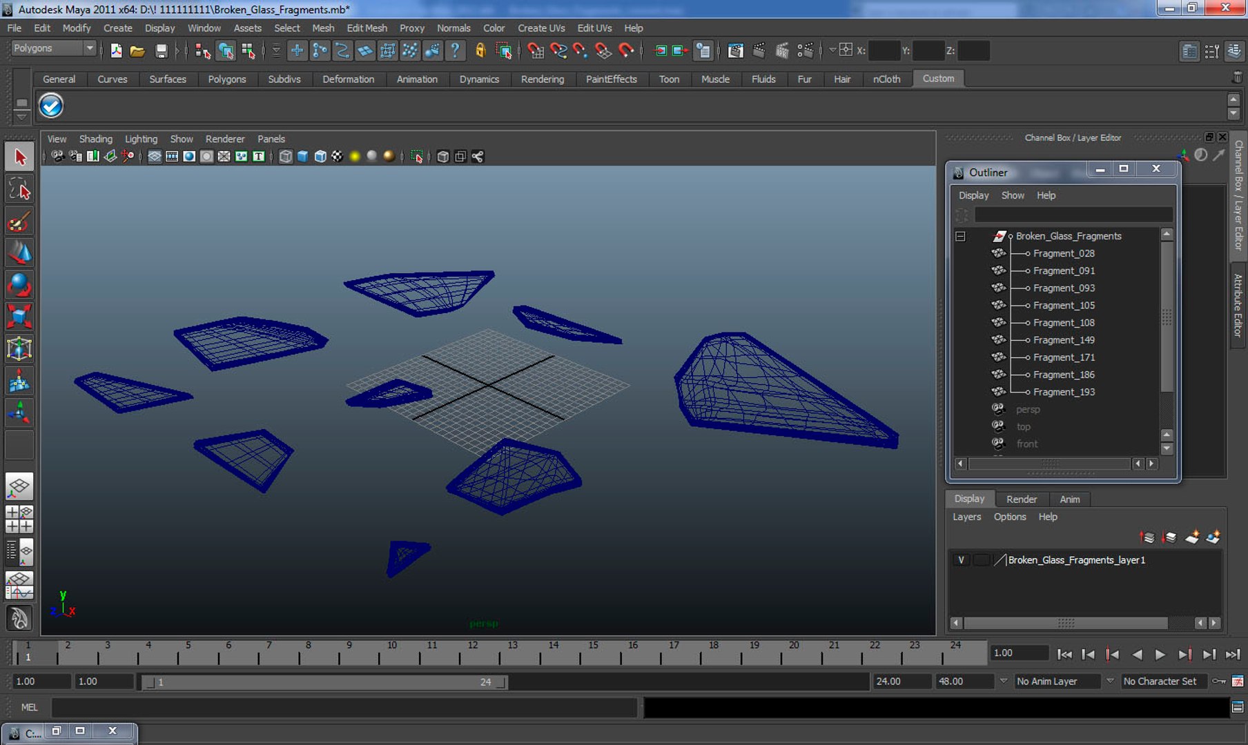The width and height of the screenshot is (1248, 745).
Task: Select the Paint Selection tool
Action: click(x=19, y=221)
